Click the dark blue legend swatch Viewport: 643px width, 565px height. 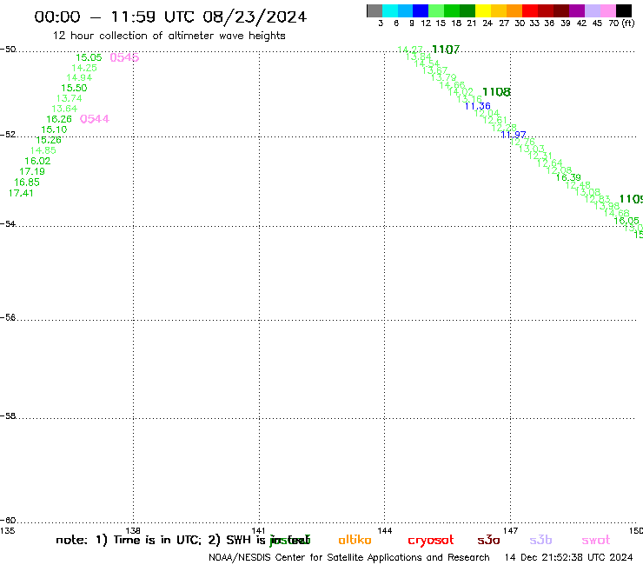[x=421, y=10]
